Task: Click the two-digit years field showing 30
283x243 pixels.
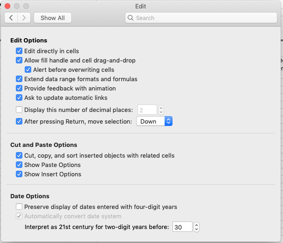Action: 182,227
